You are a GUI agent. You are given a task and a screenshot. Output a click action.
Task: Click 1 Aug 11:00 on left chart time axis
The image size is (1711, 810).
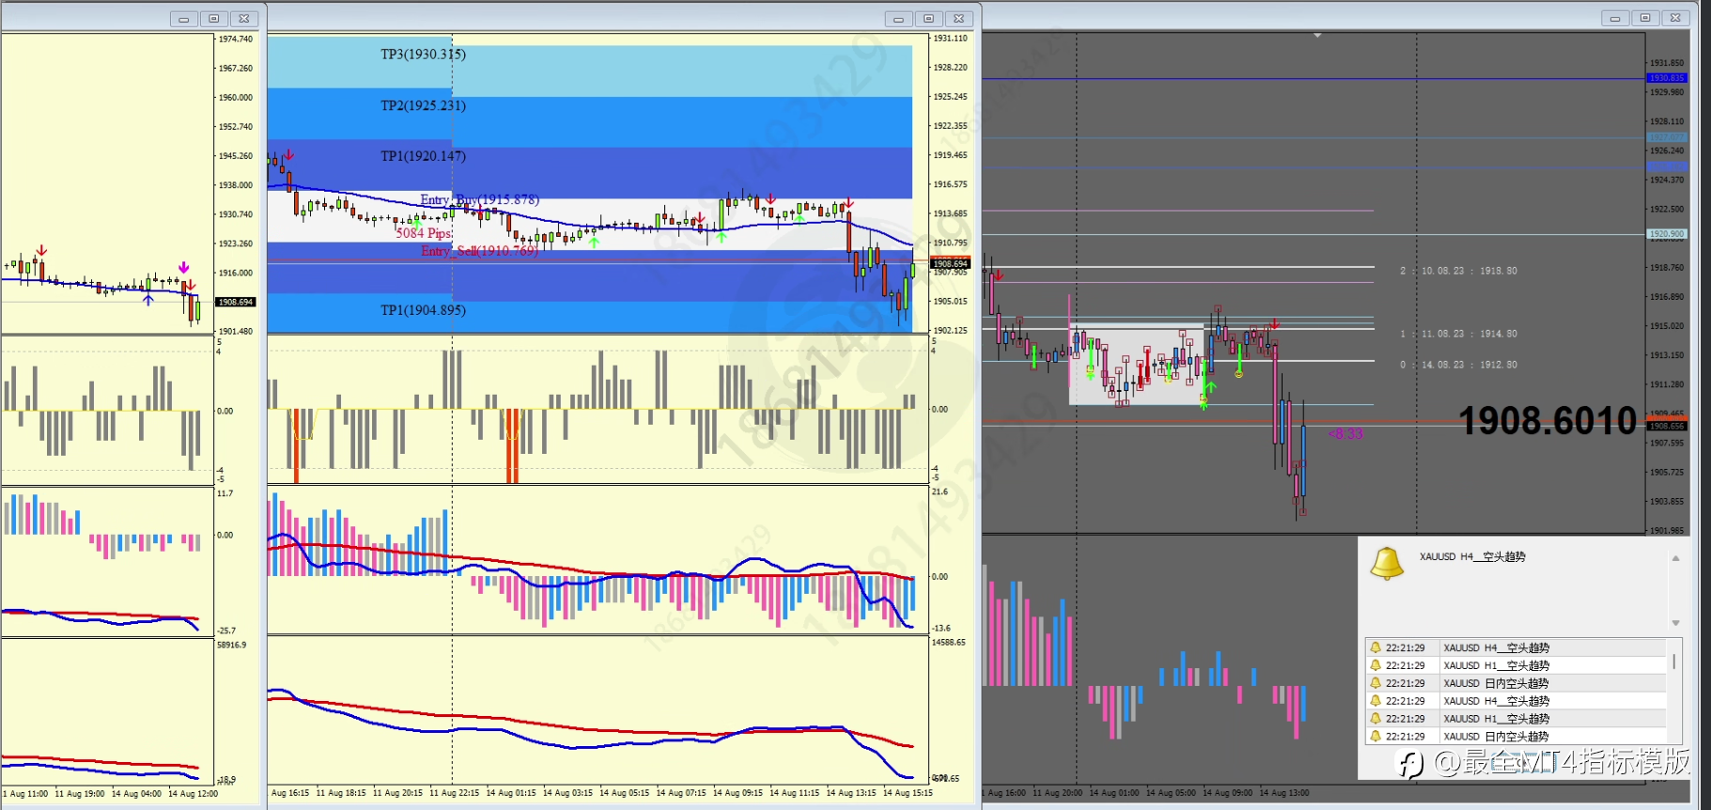[x=25, y=794]
